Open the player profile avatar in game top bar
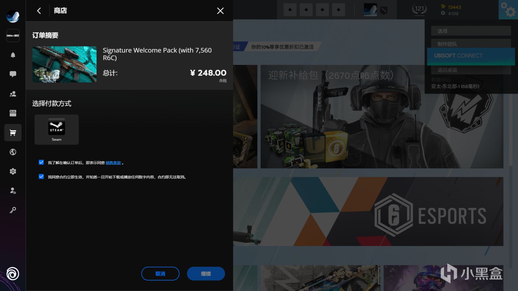518x291 pixels. click(370, 10)
